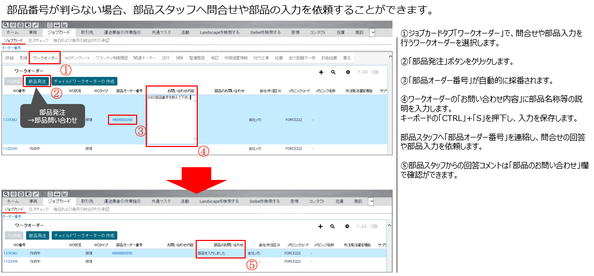
Task: Toggle the switch next to 1-2/2 in the upper list
Action: click(x=375, y=72)
